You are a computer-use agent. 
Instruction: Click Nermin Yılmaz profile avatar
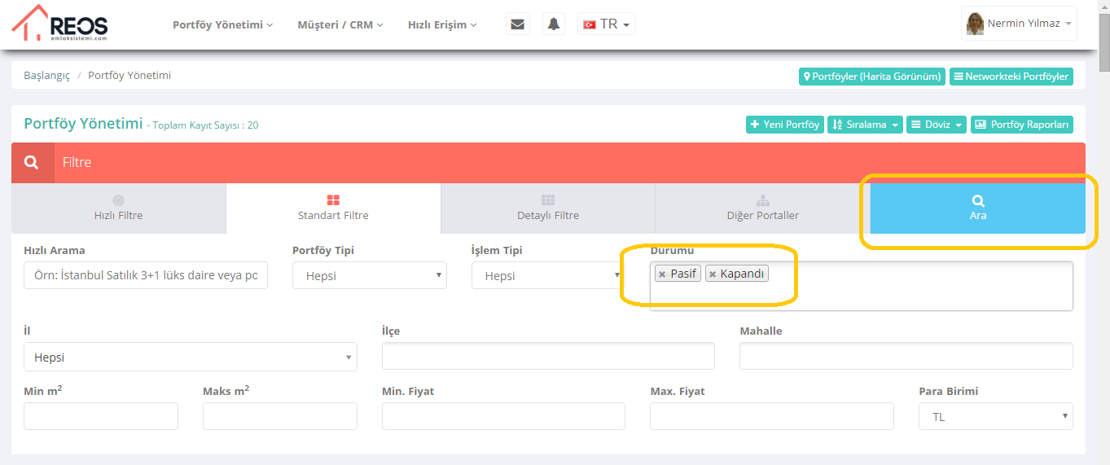point(974,24)
